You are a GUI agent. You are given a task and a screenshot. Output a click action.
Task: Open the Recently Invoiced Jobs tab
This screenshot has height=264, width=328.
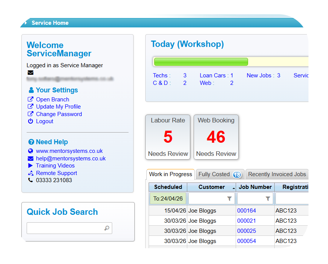(277, 174)
